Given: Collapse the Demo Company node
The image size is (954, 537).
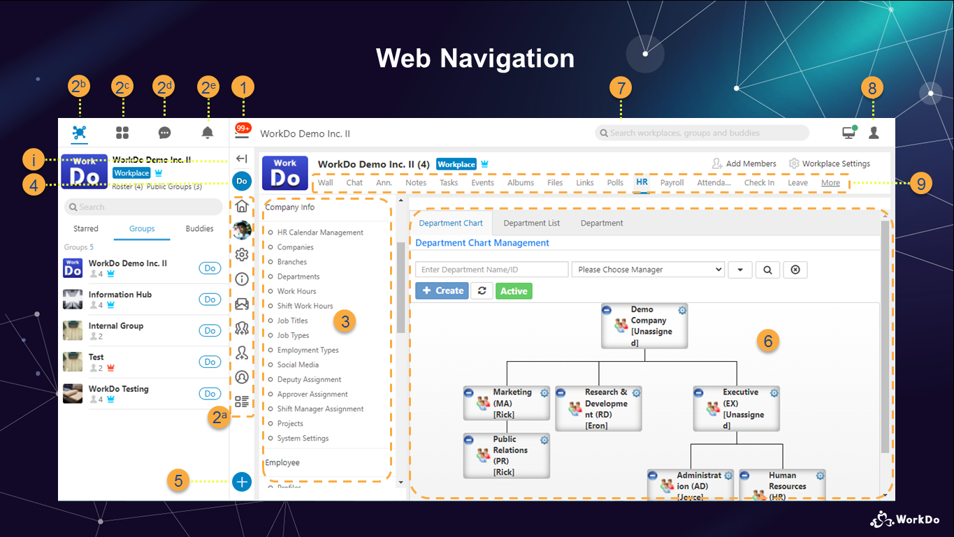Looking at the screenshot, I should pos(607,310).
